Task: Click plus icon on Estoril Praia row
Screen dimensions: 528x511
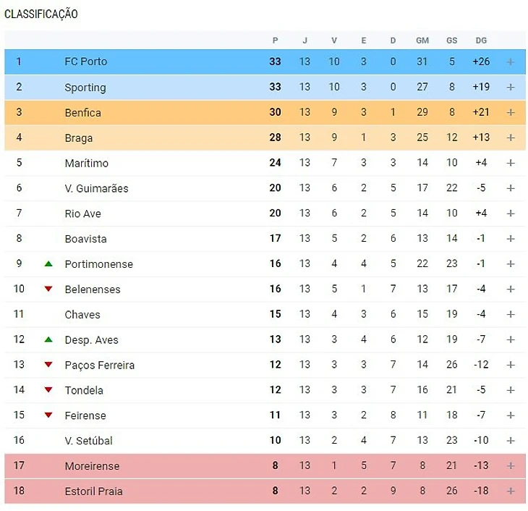Action: coord(510,491)
